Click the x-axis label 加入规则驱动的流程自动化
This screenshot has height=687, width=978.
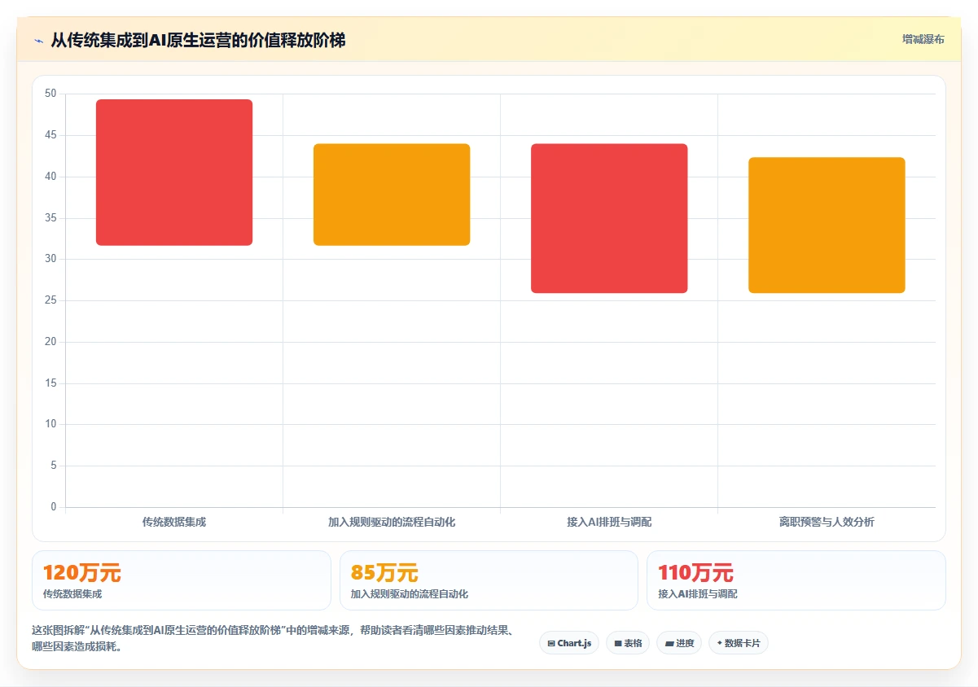pyautogui.click(x=392, y=522)
